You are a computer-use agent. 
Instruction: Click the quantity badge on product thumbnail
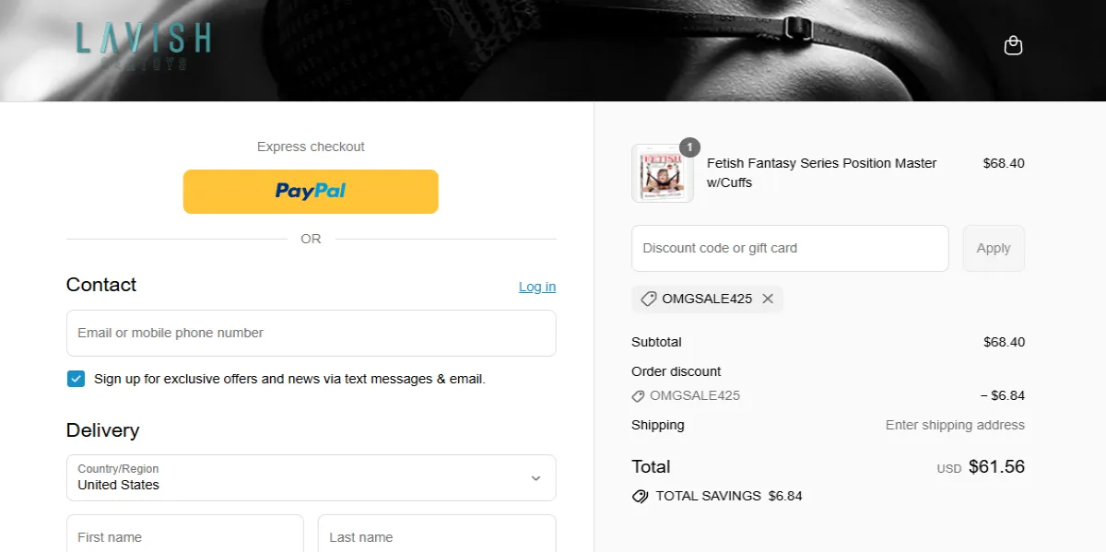point(690,147)
